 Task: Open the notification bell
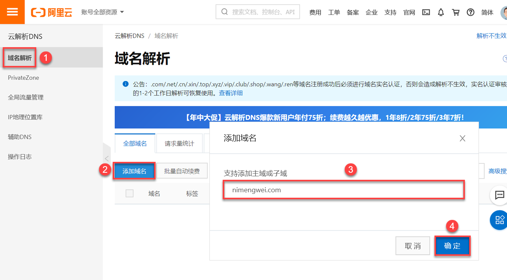point(441,12)
